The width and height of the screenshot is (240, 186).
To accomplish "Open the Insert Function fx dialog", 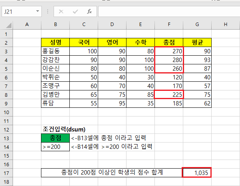I will coord(89,11).
